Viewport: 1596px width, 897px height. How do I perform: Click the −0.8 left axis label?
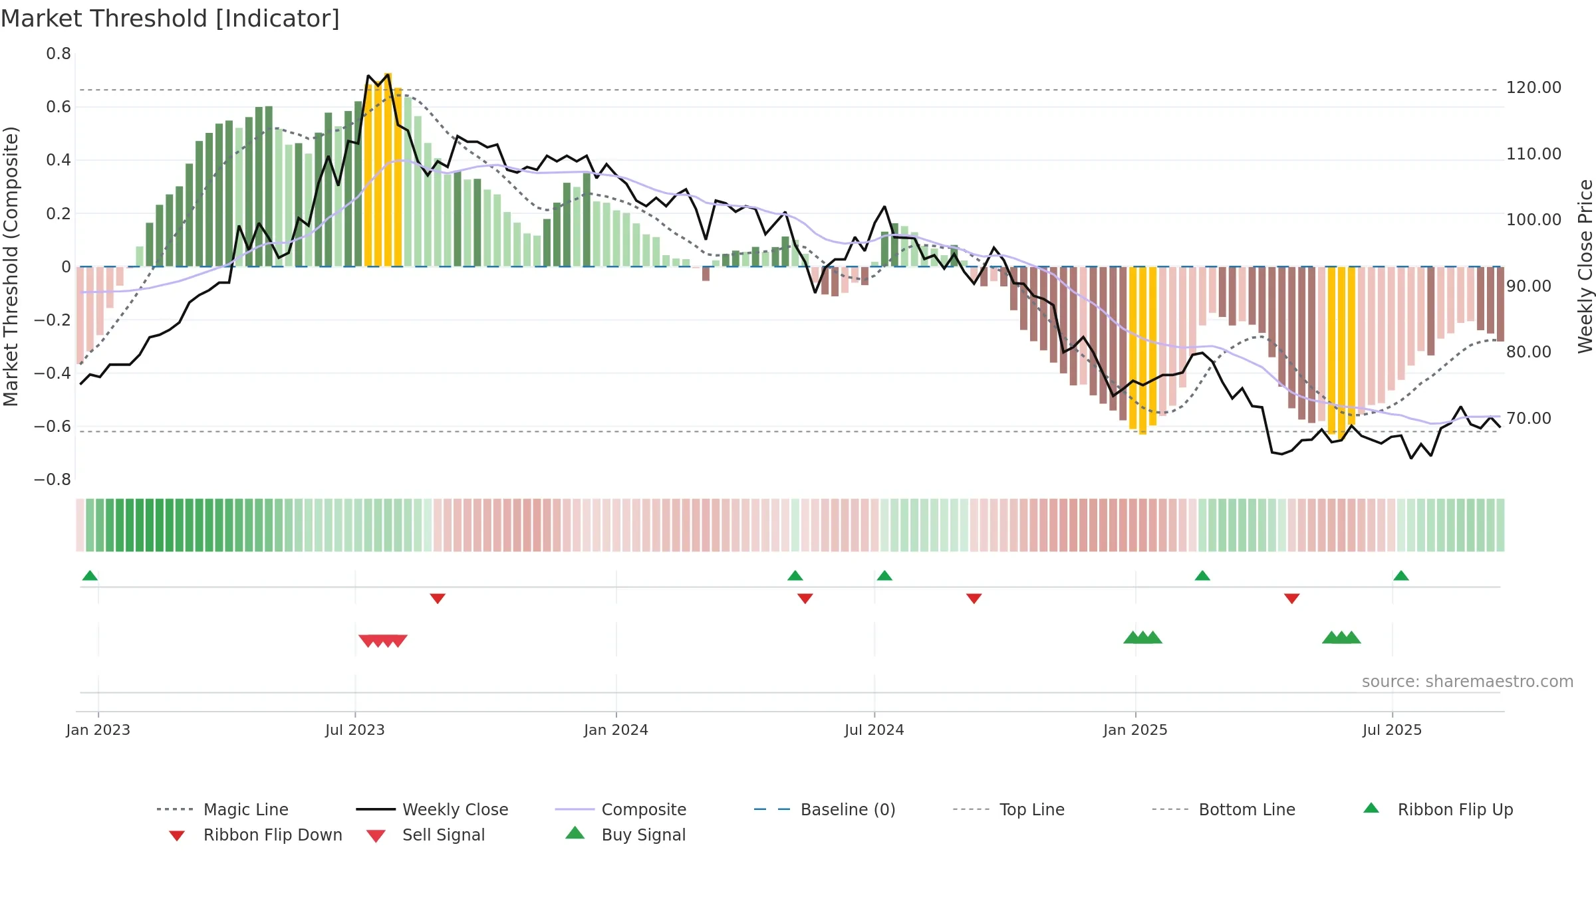(x=52, y=480)
